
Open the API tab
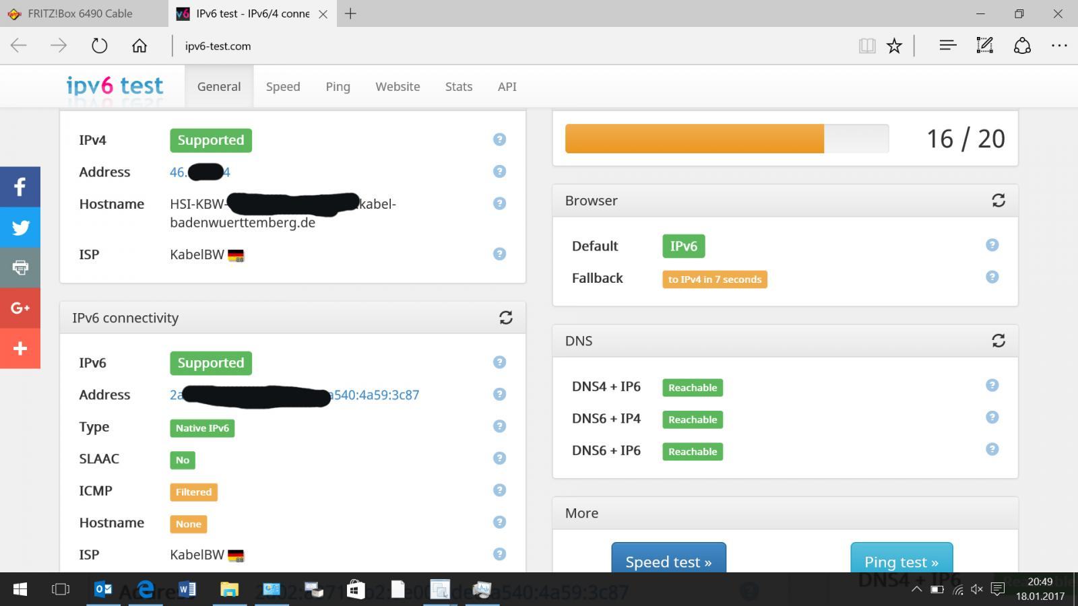507,86
